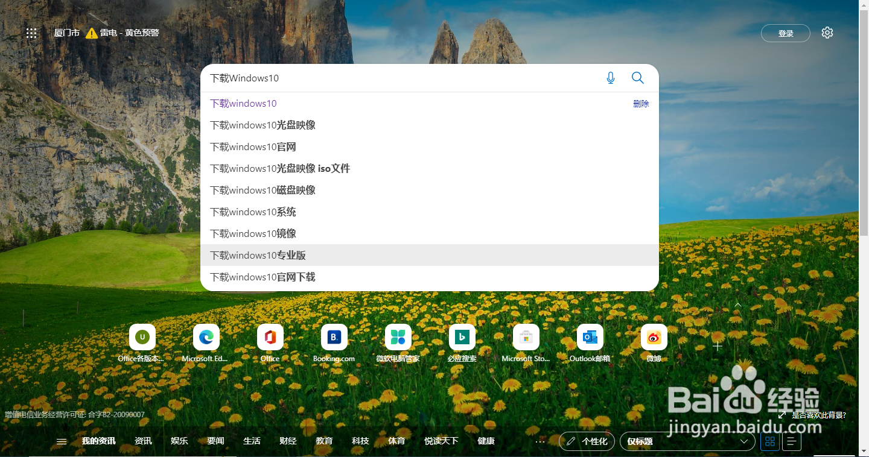Switch to 悦读天下 tab
869x457 pixels.
(x=441, y=441)
